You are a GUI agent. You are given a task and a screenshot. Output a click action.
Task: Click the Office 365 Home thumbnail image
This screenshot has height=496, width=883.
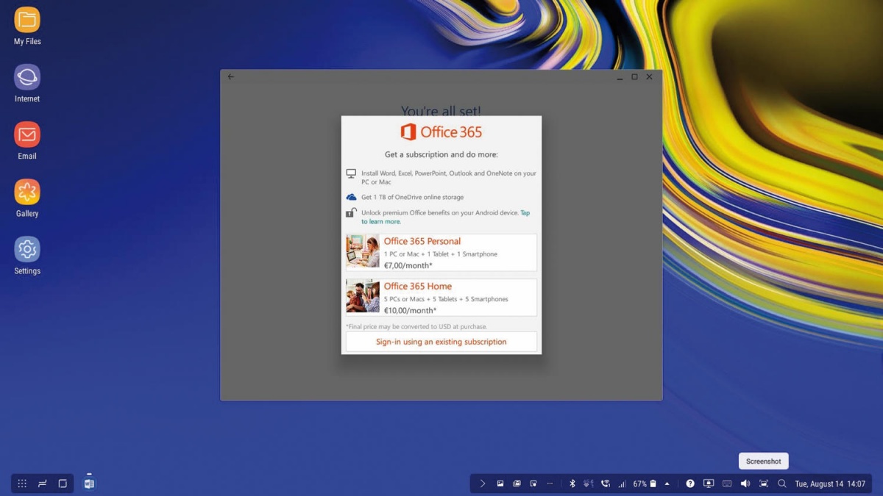click(363, 297)
